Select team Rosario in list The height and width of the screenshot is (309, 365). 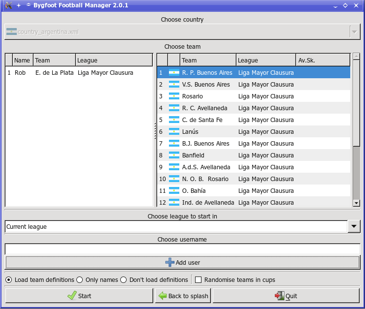[254, 96]
